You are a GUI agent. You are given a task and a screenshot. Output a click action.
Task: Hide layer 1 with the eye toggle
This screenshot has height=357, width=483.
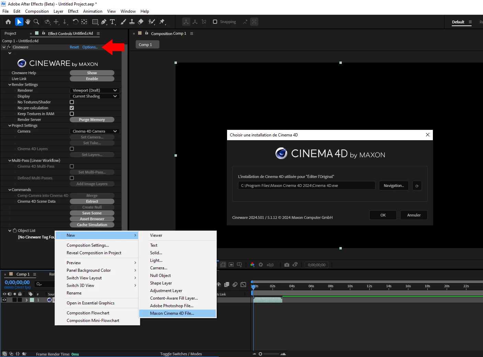pyautogui.click(x=4, y=300)
